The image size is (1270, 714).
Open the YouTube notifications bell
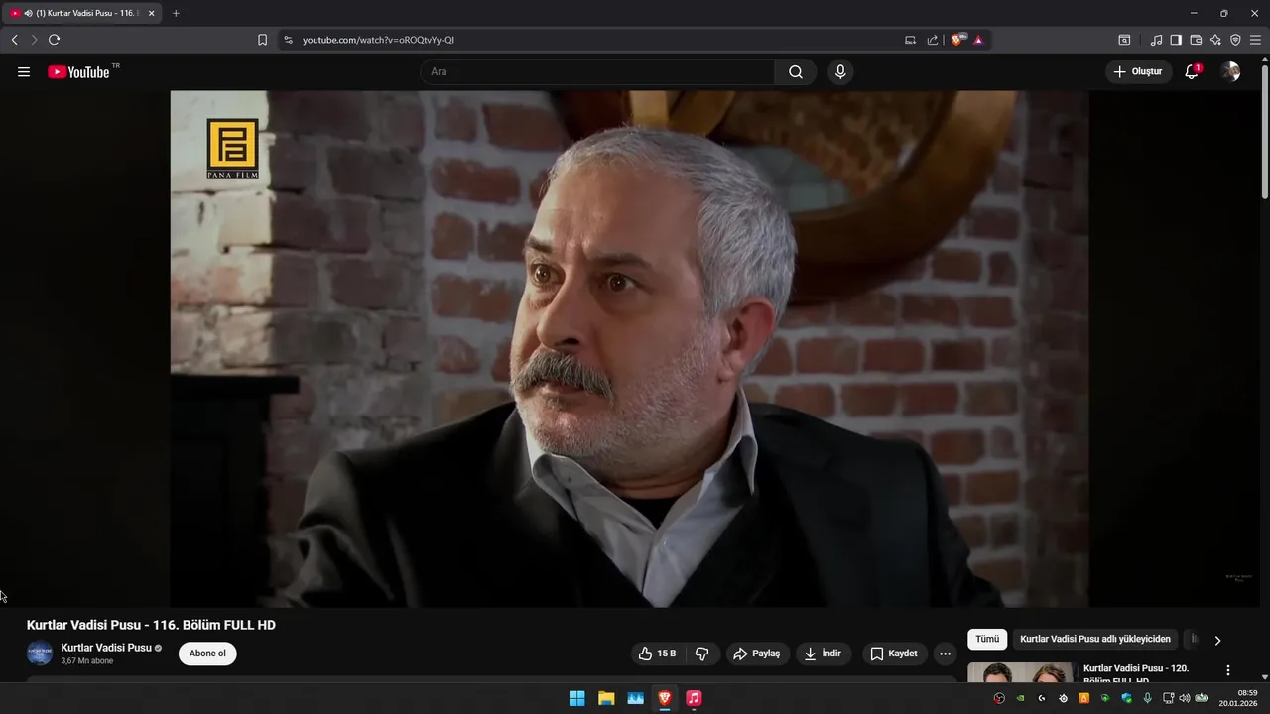pos(1192,71)
